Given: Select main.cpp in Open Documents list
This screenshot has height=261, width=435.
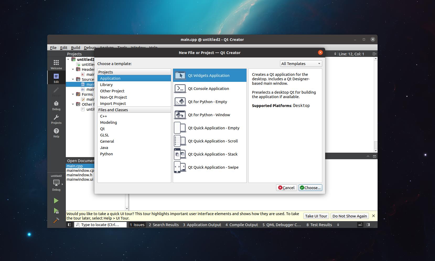Looking at the screenshot, I should click(x=80, y=166).
